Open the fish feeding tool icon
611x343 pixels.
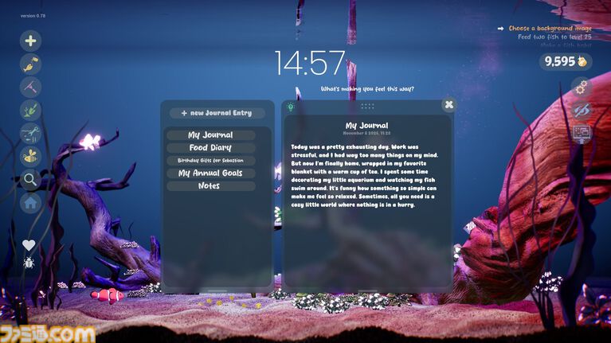pyautogui.click(x=30, y=64)
